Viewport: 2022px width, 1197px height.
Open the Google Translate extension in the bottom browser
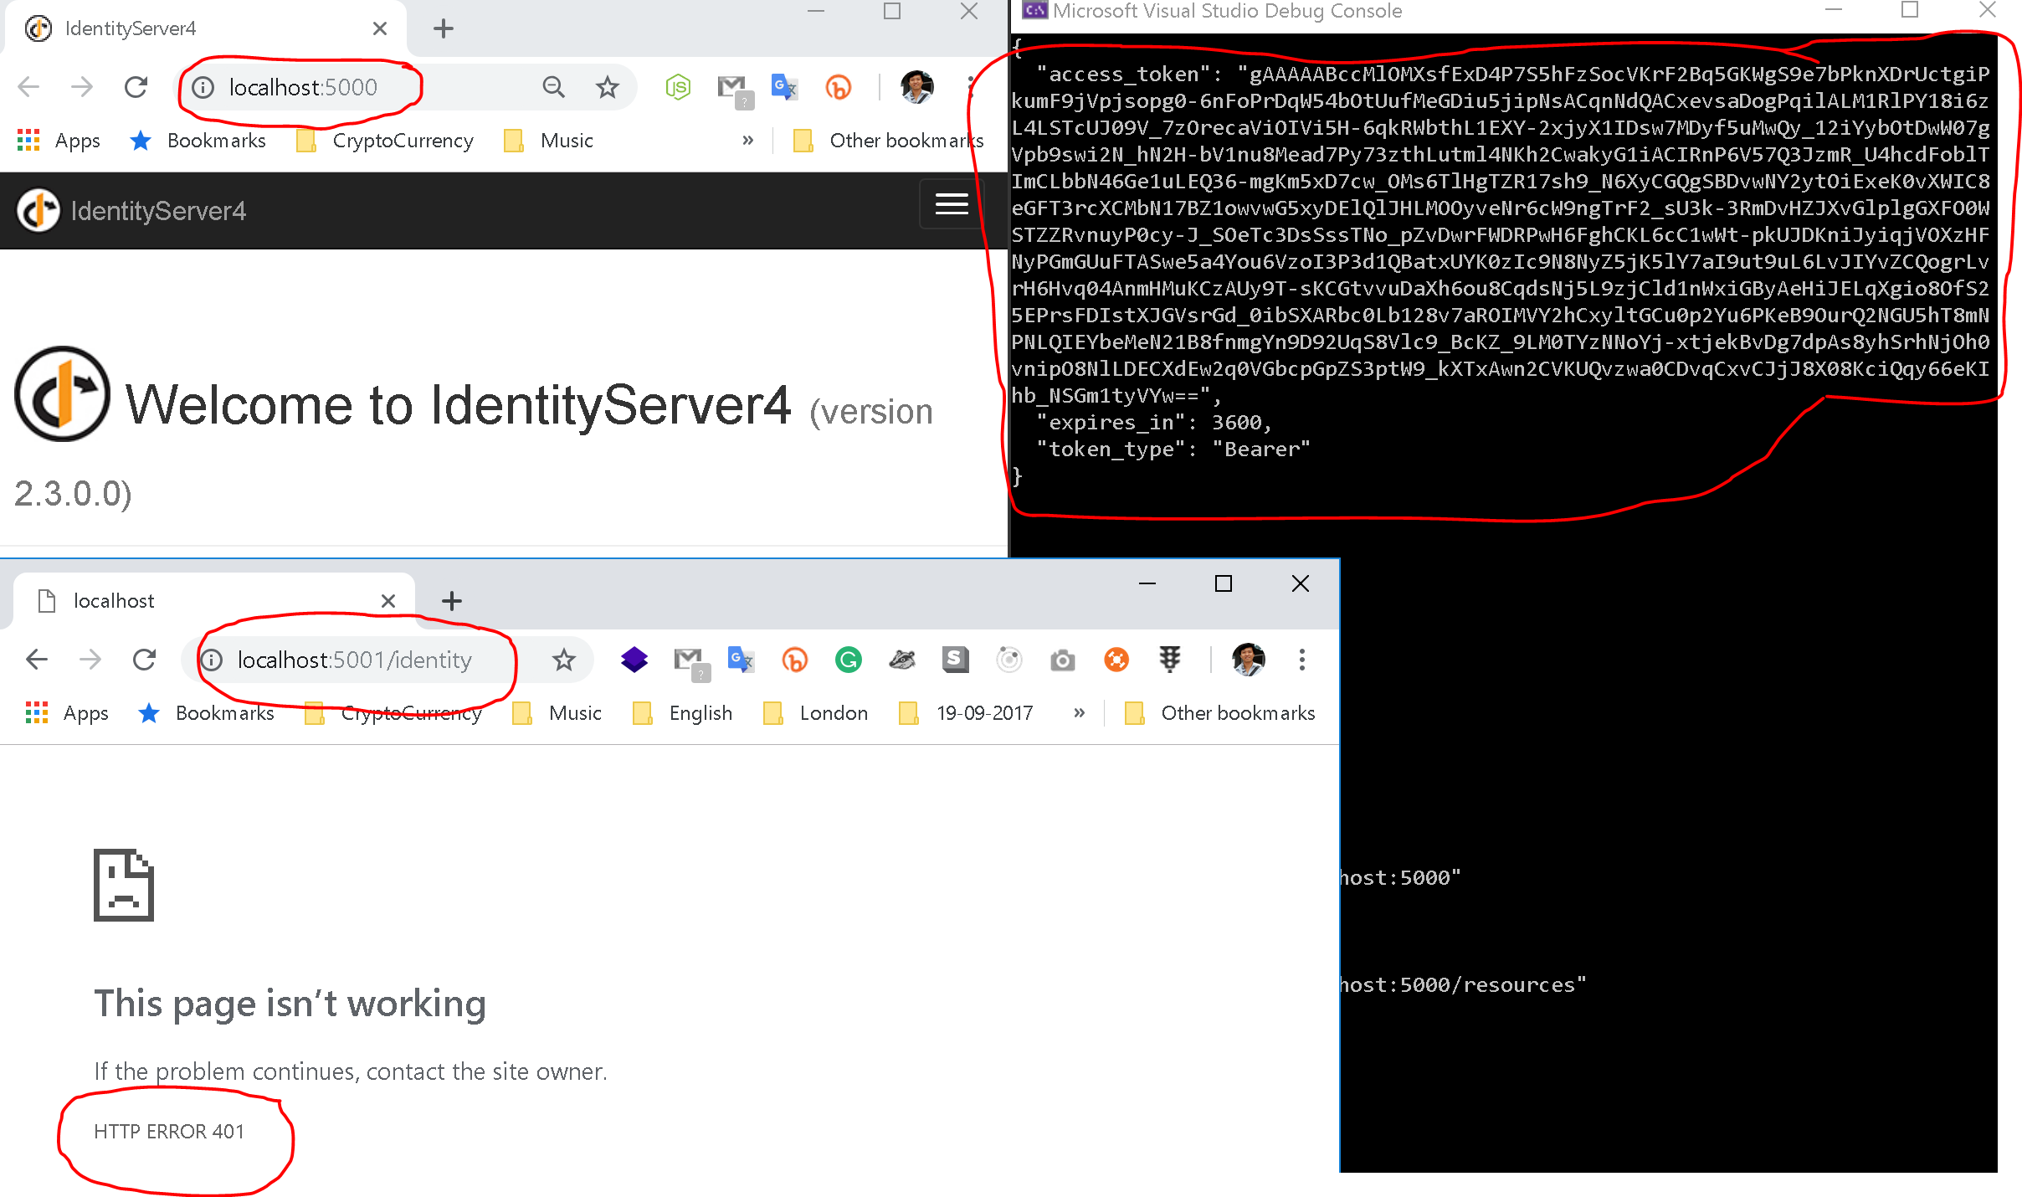[x=742, y=660]
